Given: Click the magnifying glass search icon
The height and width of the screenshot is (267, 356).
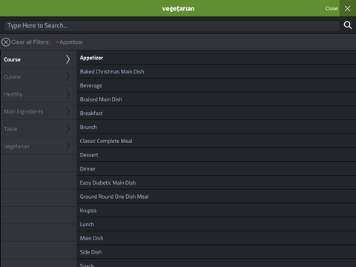Looking at the screenshot, I should (x=348, y=25).
